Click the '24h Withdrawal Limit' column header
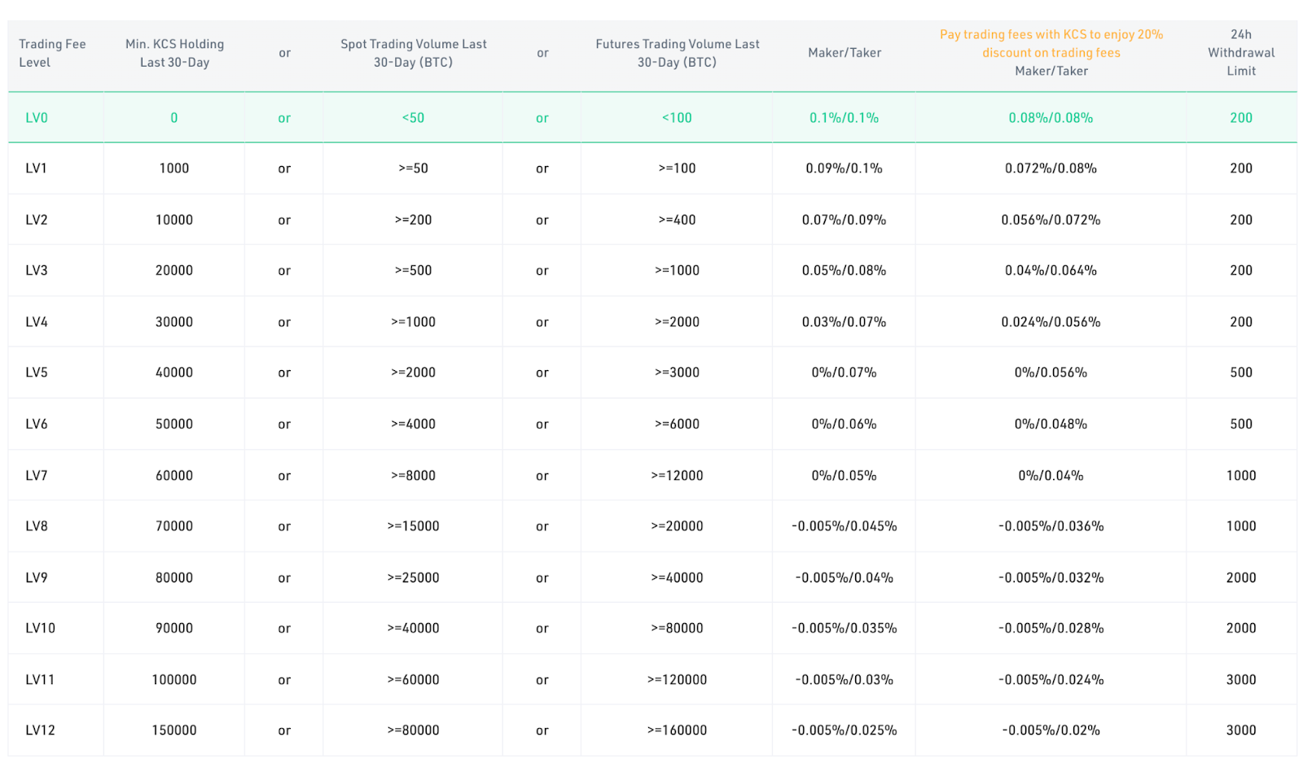The image size is (1303, 763). coord(1240,53)
